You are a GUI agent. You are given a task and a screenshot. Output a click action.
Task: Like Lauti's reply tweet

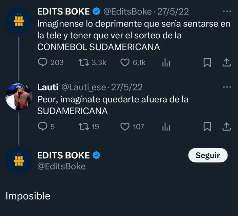pos(125,127)
